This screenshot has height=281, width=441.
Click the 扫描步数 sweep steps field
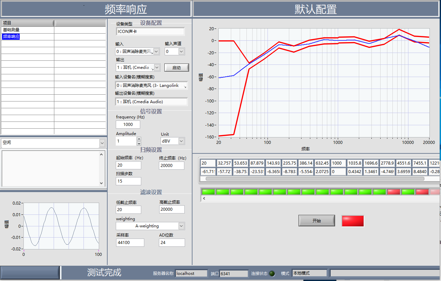128,181
